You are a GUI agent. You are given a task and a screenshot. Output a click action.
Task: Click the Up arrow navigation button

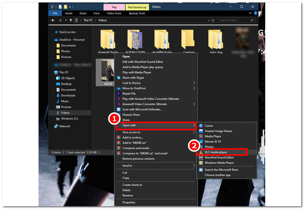(x=71, y=20)
